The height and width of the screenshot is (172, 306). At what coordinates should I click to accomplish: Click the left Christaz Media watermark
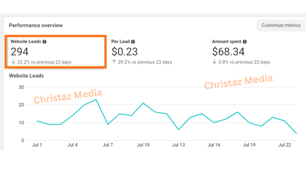(x=68, y=96)
